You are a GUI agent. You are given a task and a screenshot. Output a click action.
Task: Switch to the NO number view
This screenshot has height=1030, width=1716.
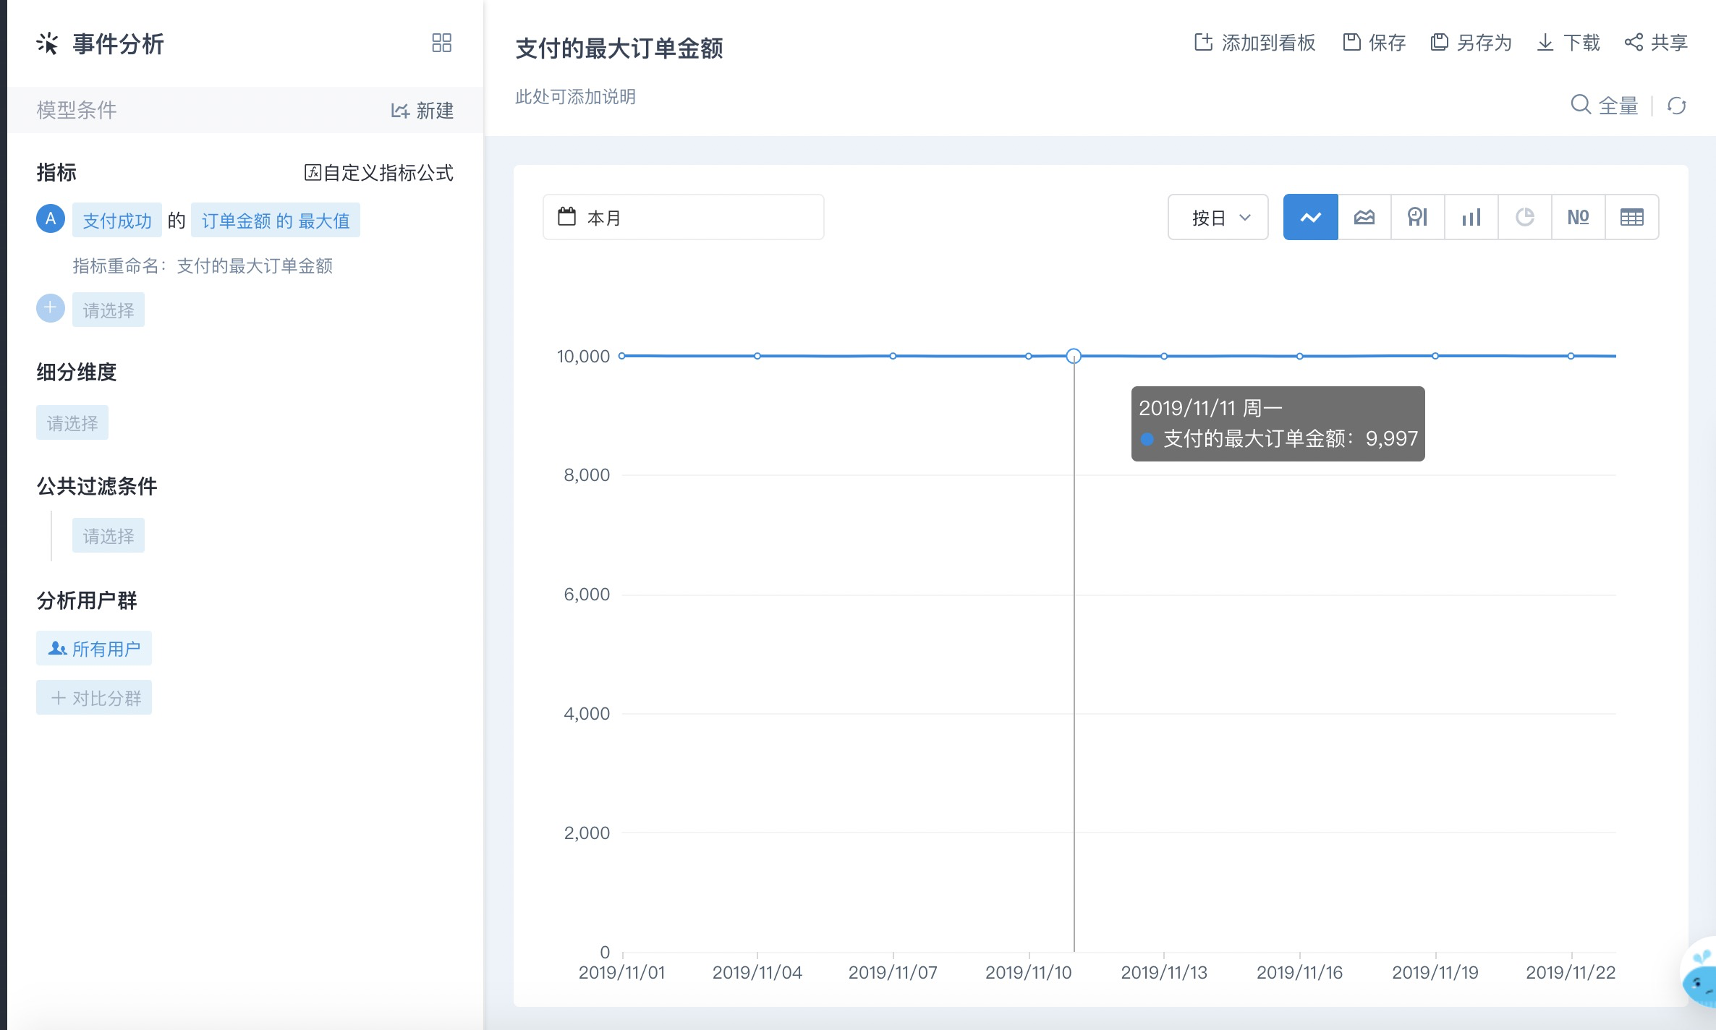(1579, 217)
